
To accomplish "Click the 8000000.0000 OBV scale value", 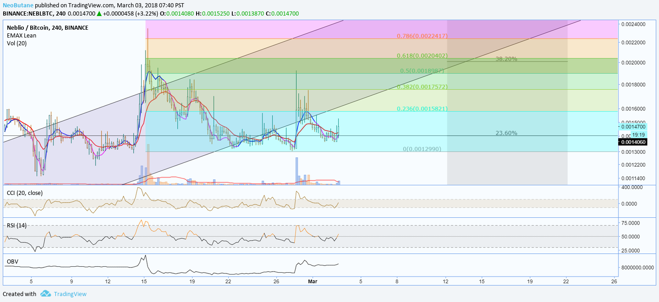I will point(637,267).
